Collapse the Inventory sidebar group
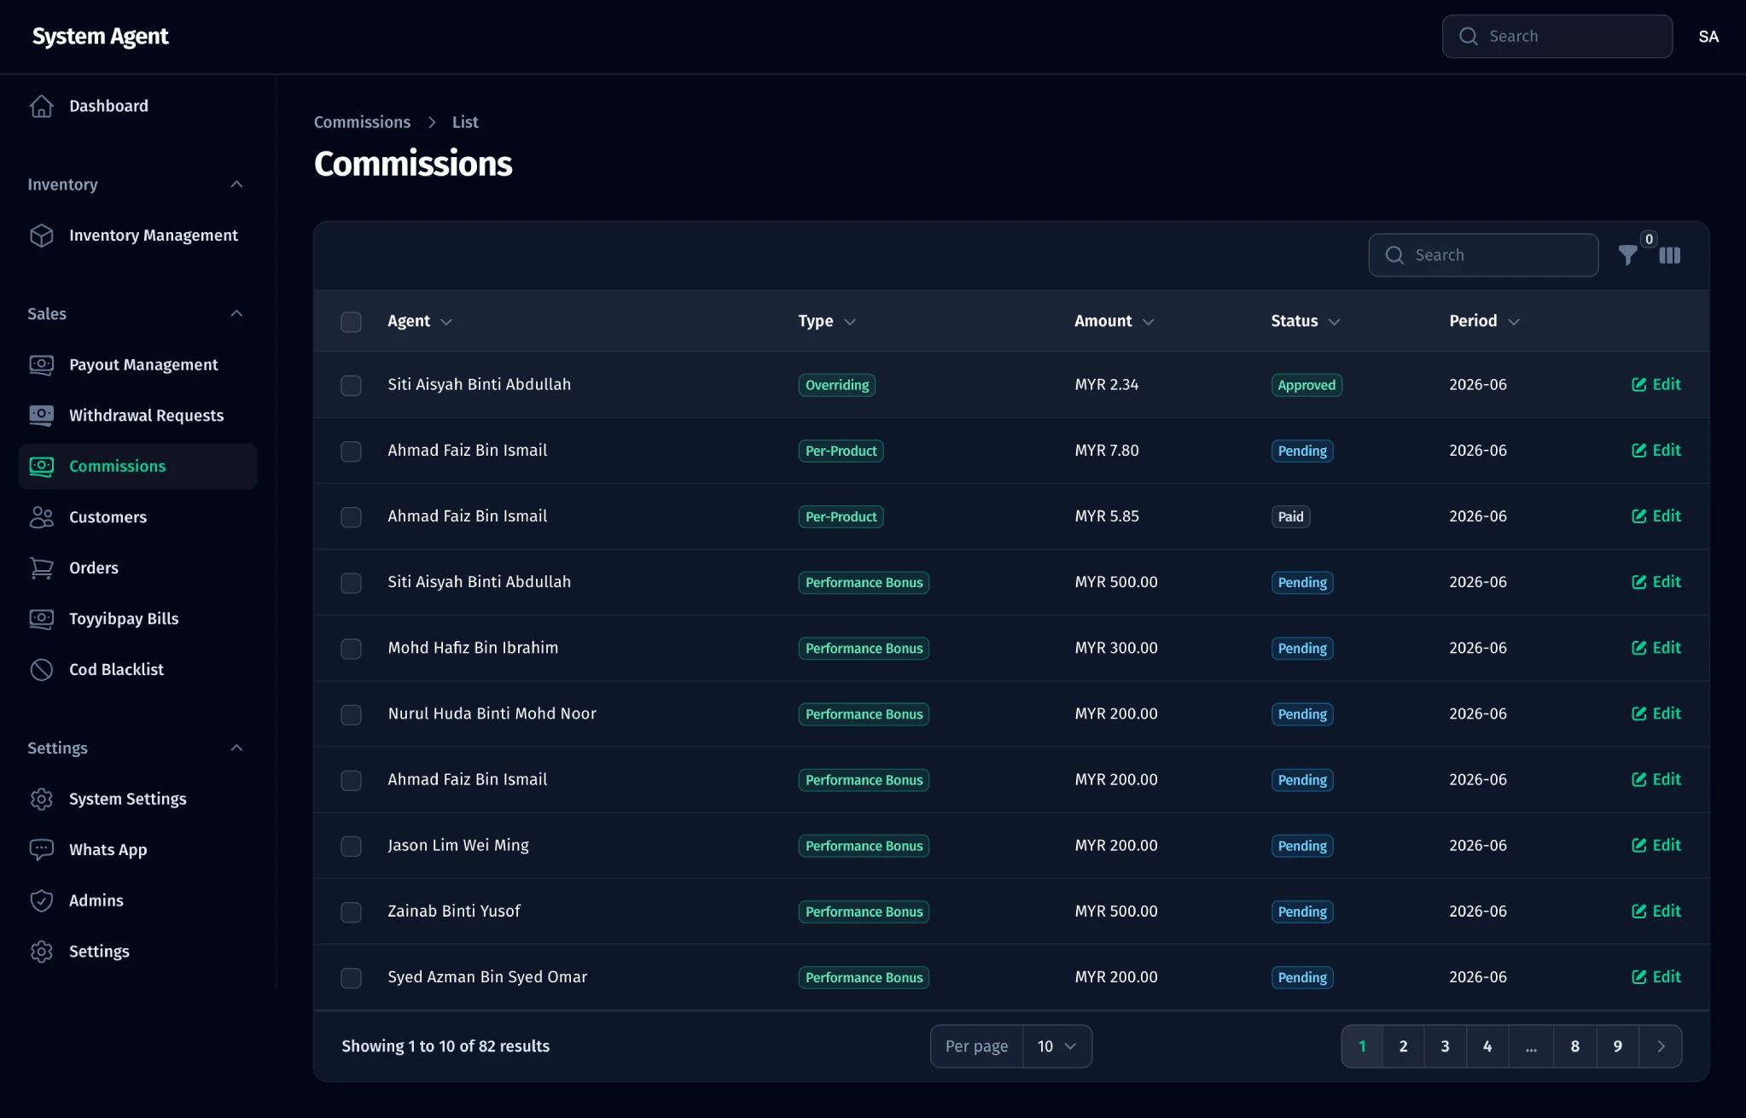The height and width of the screenshot is (1118, 1746). click(236, 184)
